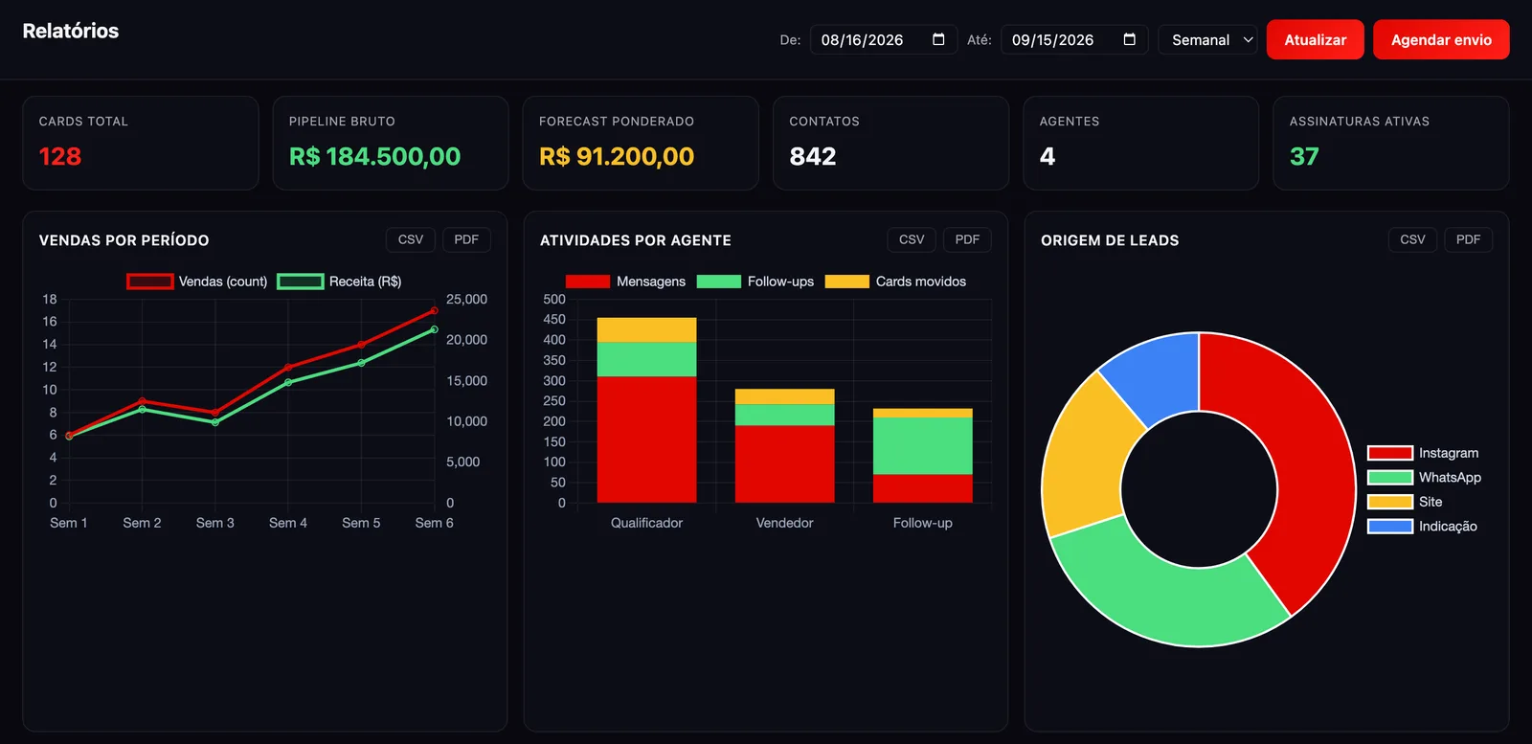
Task: Click Assinaturas Ativas value 37
Action: click(1304, 156)
